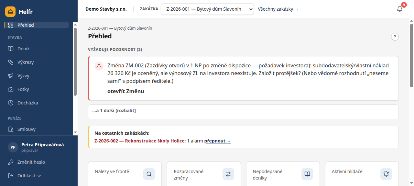
Task: Open the Nálezy ve frontě card
Action: (x=125, y=174)
